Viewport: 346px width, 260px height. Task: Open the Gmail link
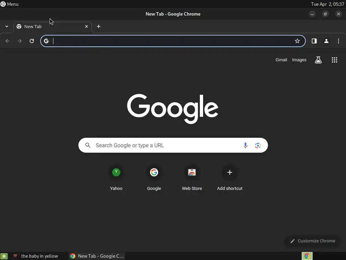pyautogui.click(x=281, y=60)
